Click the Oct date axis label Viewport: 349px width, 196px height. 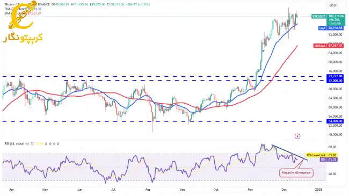pyautogui.click(x=216, y=190)
